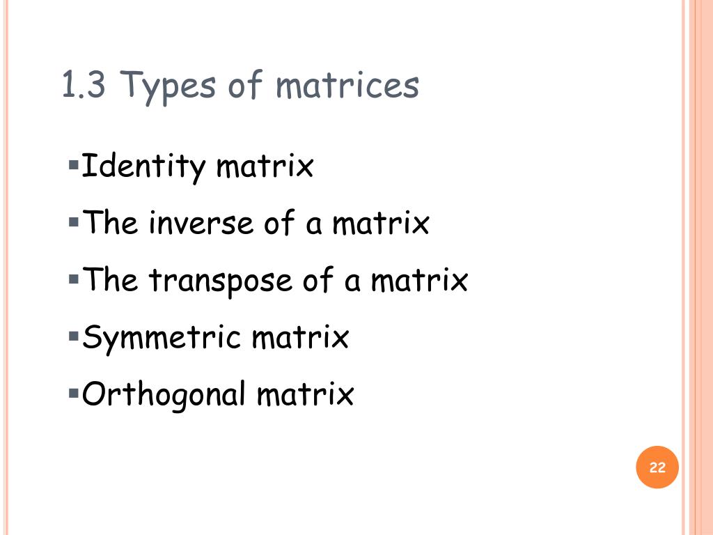Click the '1.3' section number in title

84,84
